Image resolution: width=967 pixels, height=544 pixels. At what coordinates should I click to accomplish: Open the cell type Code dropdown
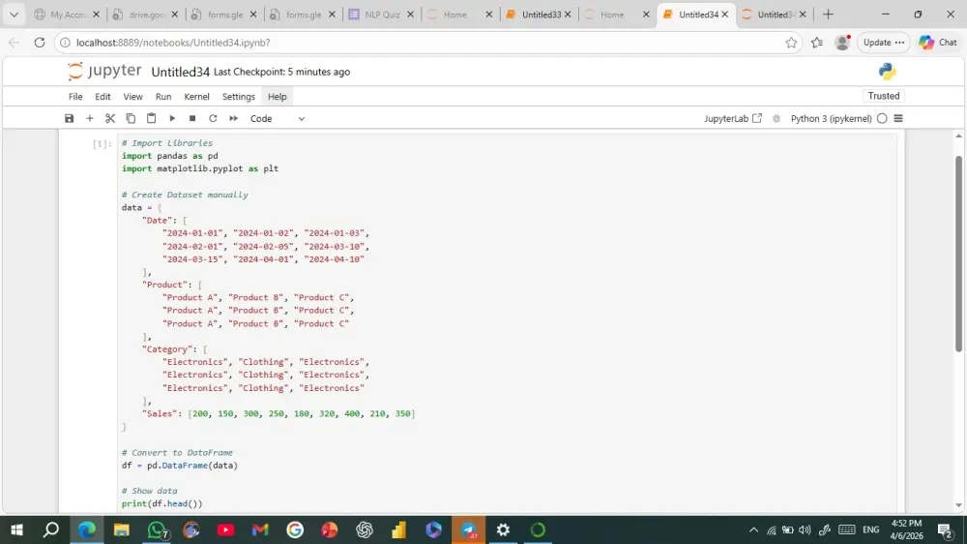(x=278, y=118)
